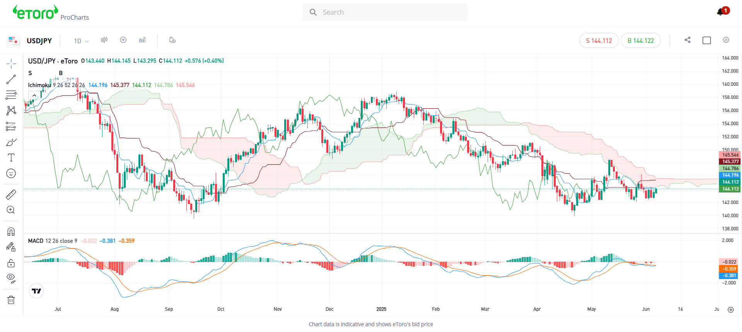
Task: Open the candlestick chart type selector
Action: pyautogui.click(x=104, y=40)
